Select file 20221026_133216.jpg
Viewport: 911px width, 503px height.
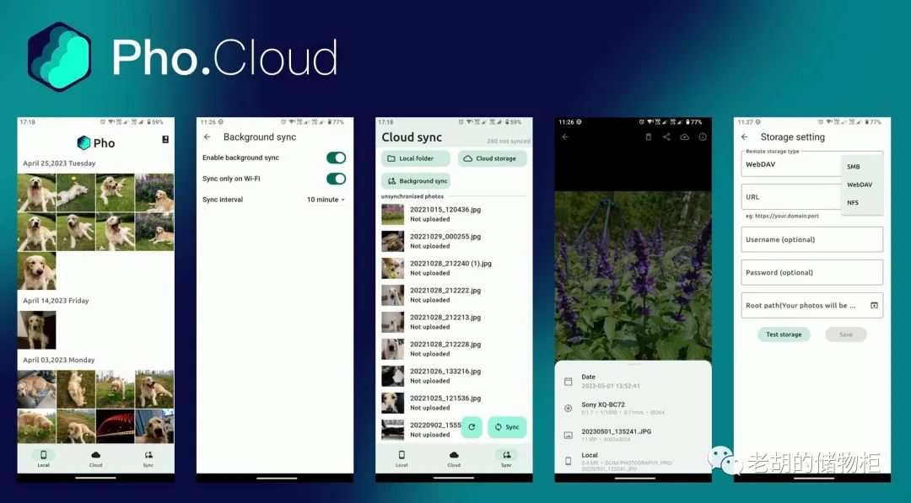pyautogui.click(x=454, y=376)
